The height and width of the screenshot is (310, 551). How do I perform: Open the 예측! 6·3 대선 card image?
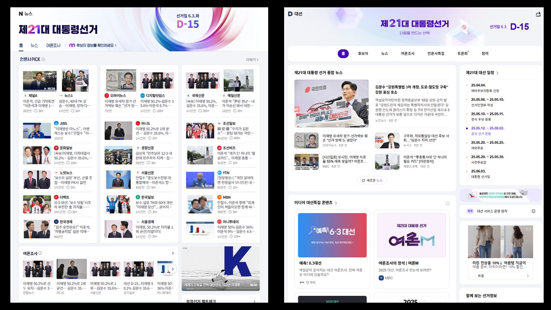[332, 236]
